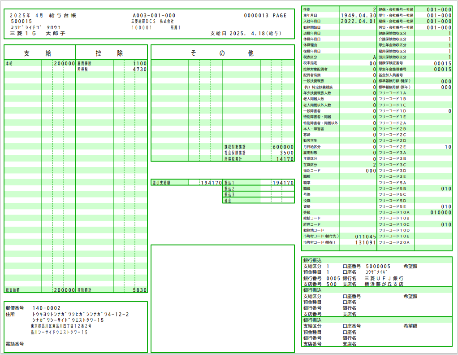Image resolution: width=458 pixels, height=355 pixels.
Task: Click the 所得税累計 value 14170
Action: click(x=285, y=159)
